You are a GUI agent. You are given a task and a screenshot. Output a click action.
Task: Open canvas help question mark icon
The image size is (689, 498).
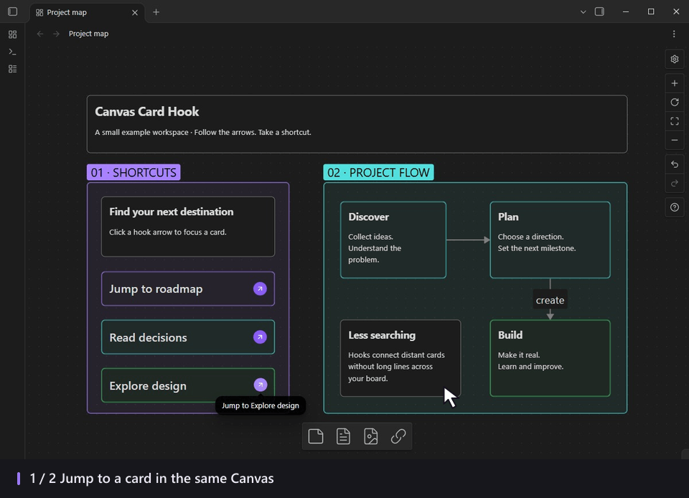click(675, 207)
